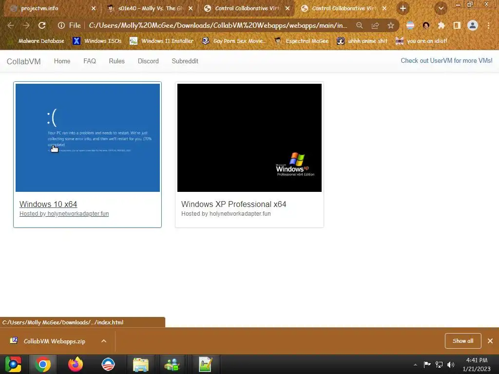Toggle the browser side panel icon
Image resolution: width=499 pixels, height=374 pixels.
[457, 25]
